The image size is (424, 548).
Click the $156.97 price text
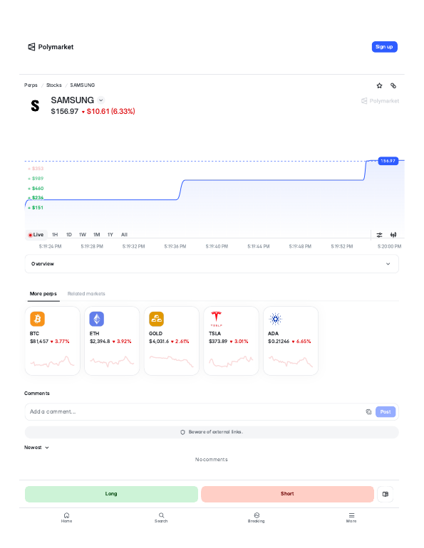[x=65, y=112]
